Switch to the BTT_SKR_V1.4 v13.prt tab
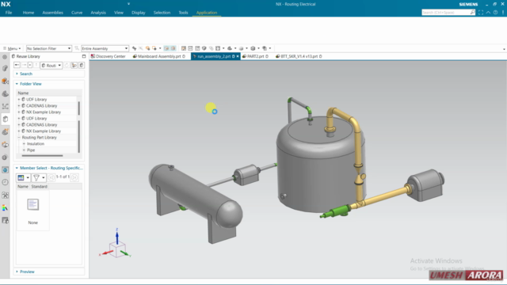Image resolution: width=507 pixels, height=285 pixels. [299, 56]
